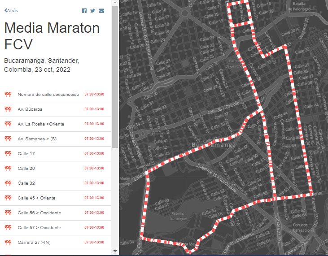
Task: Select Carrera 27 >(N) closure row
Action: pos(56,243)
